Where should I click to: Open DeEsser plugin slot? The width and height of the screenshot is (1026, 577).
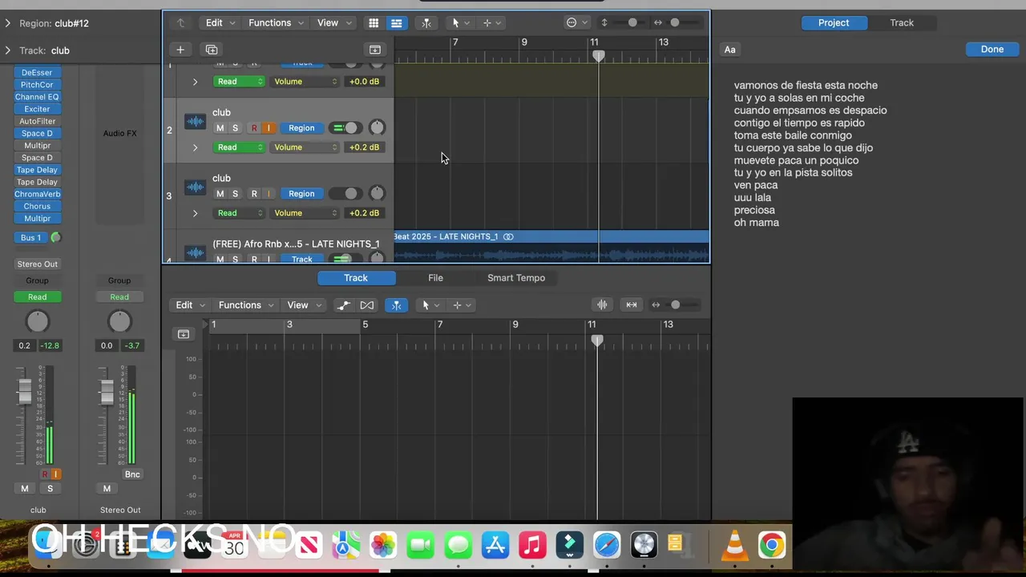(x=37, y=73)
